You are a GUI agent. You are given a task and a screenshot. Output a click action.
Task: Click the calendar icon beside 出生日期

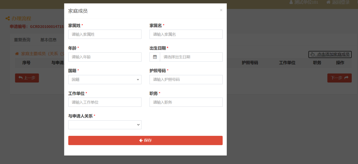(x=155, y=57)
